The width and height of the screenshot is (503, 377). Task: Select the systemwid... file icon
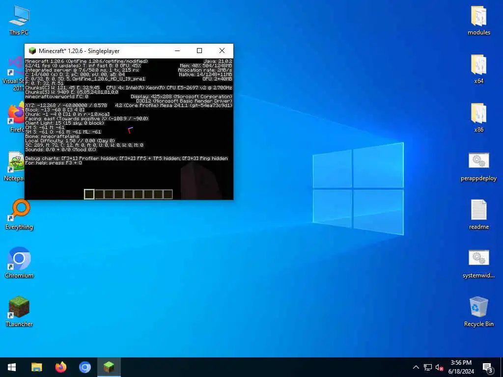[478, 263]
